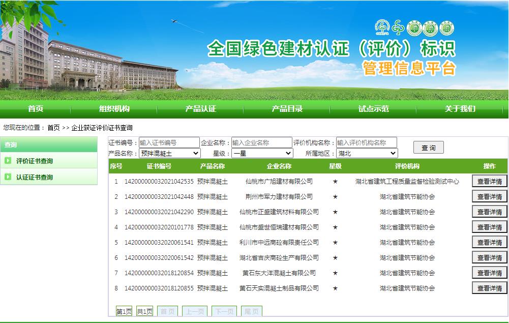View details for 仙桃市广旭建材有限公司
This screenshot has width=509, height=323.
tap(489, 182)
